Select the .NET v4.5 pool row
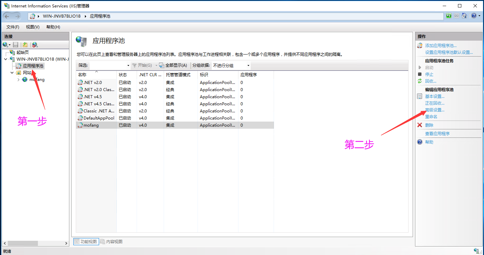Screen dimensions: 484x255 click(175, 97)
